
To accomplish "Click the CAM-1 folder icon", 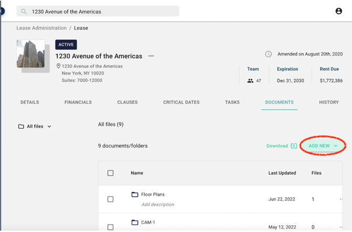I will click(x=135, y=223).
